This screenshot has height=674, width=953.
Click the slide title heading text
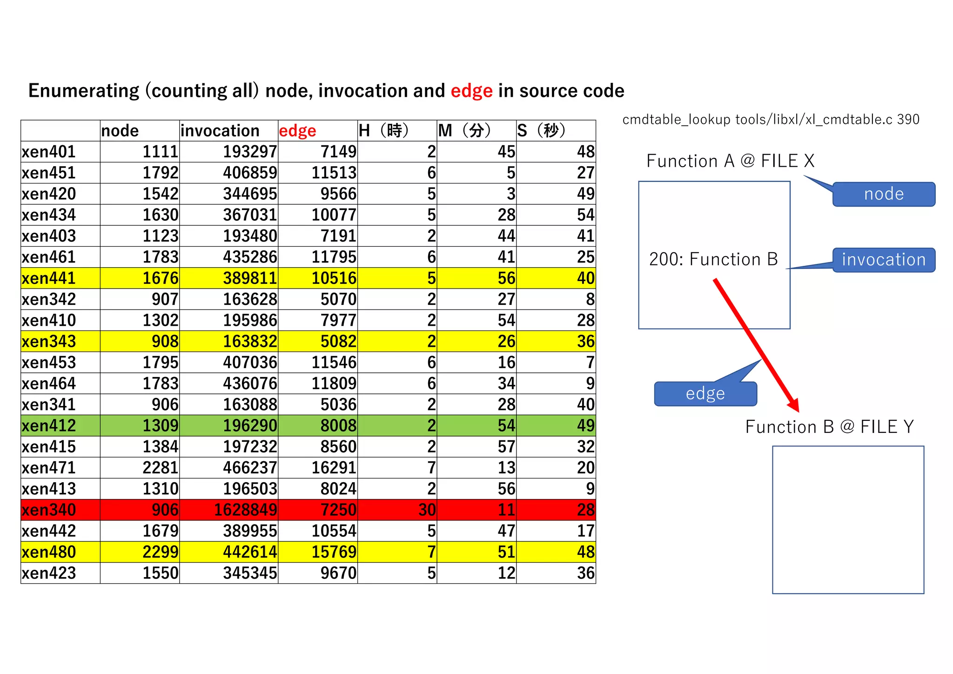(x=326, y=91)
